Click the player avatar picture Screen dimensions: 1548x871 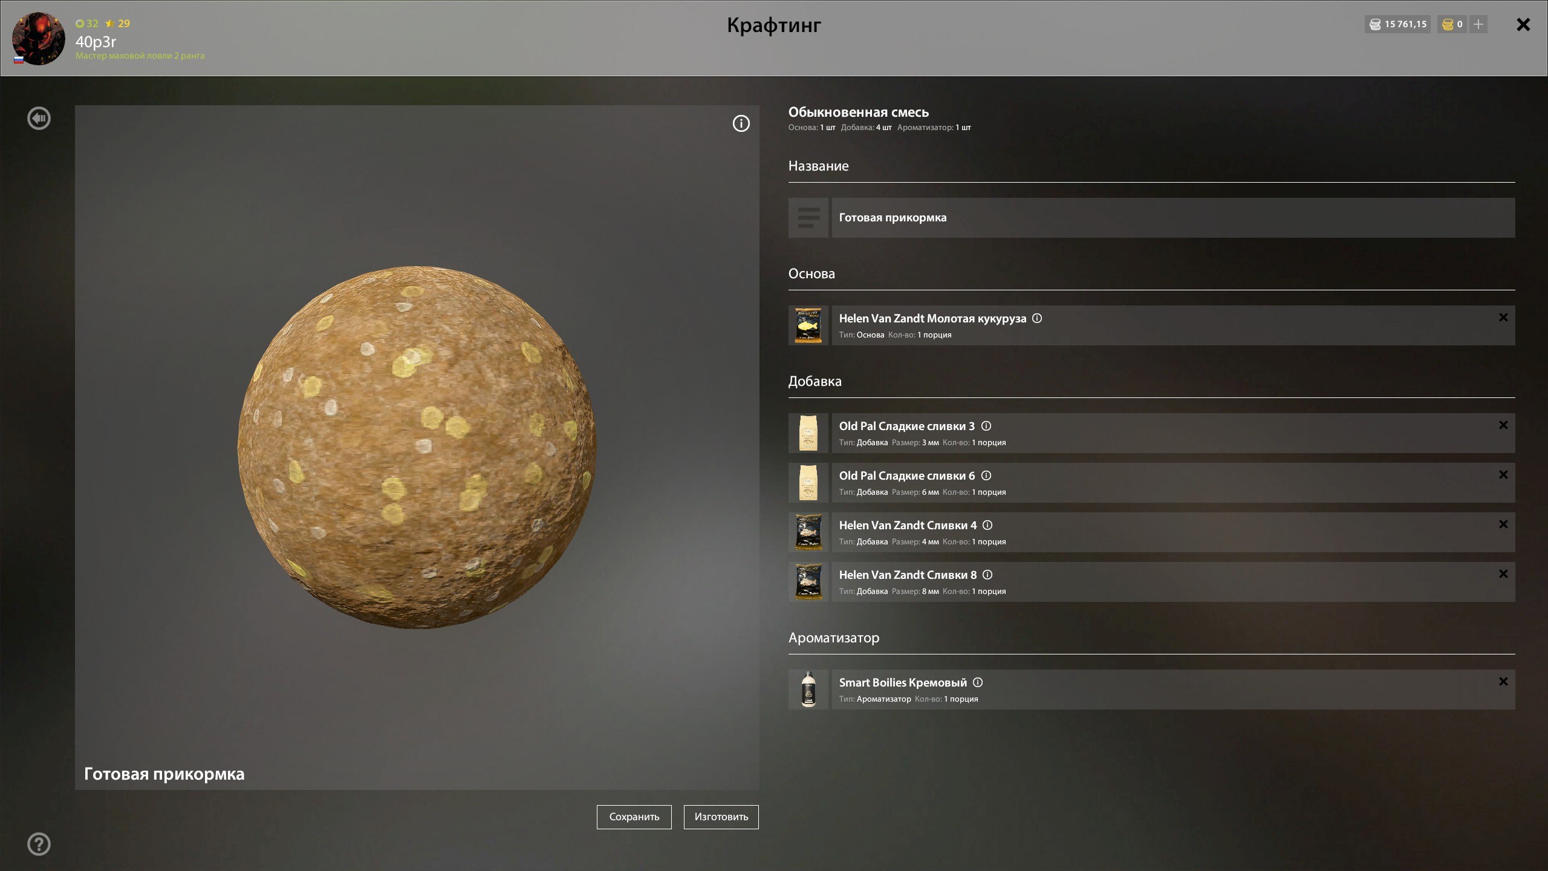tap(39, 39)
